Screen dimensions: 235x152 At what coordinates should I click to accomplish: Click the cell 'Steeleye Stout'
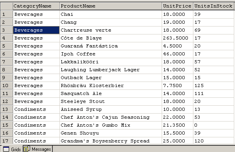click(111, 101)
